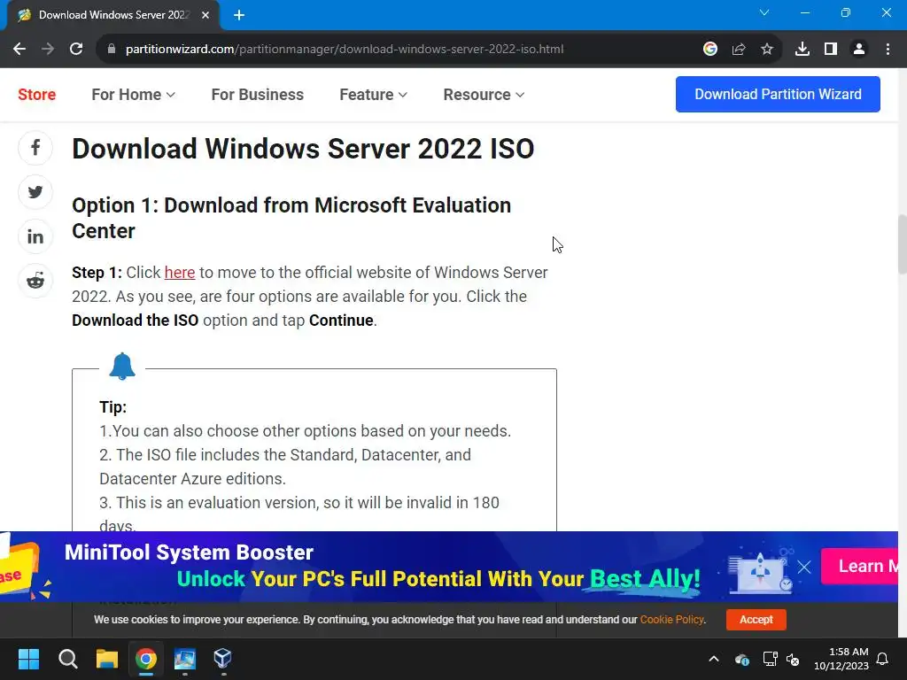The image size is (907, 680).
Task: Click the 'Option 1: Download from Microsoft Evaluation Center' heading
Action: 291,218
